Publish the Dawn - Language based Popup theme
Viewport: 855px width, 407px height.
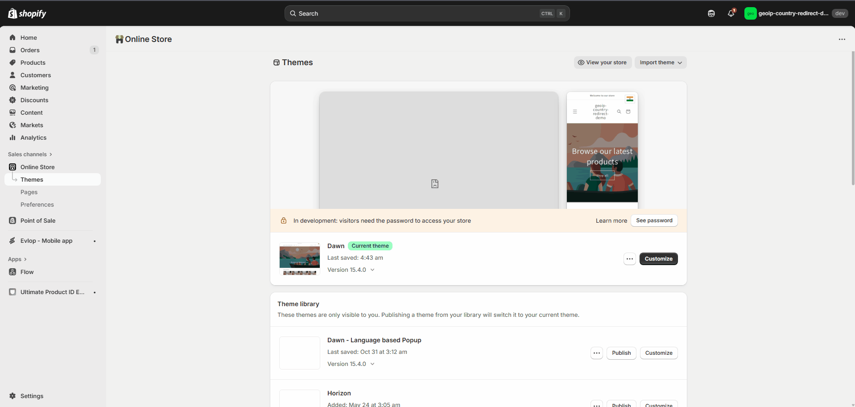click(x=621, y=353)
